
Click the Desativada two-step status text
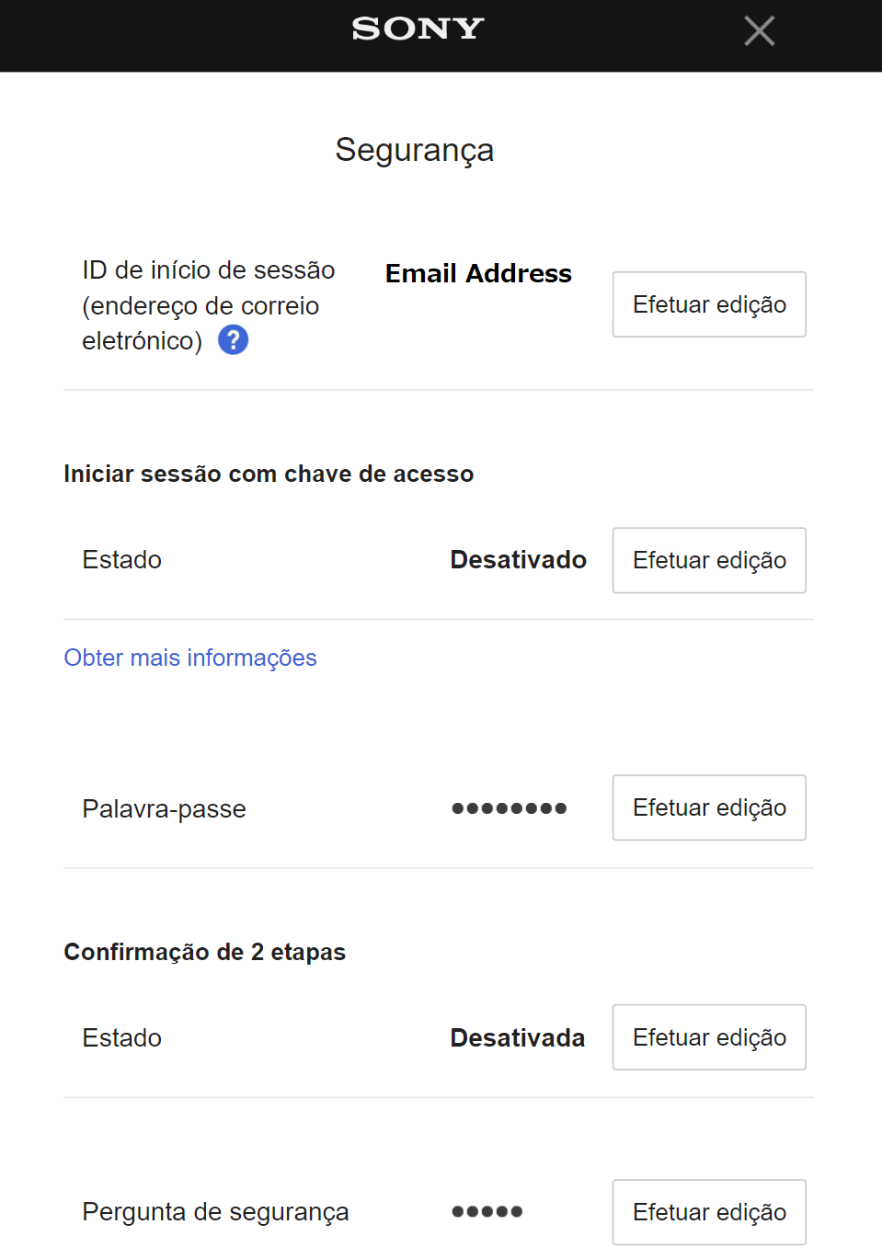tap(517, 1038)
